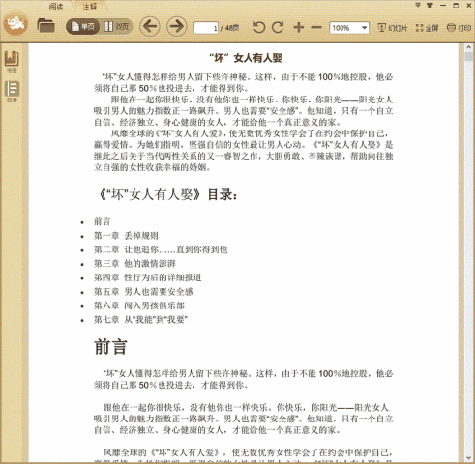Zoom in with the plus icon
The image size is (475, 464).
click(x=299, y=27)
